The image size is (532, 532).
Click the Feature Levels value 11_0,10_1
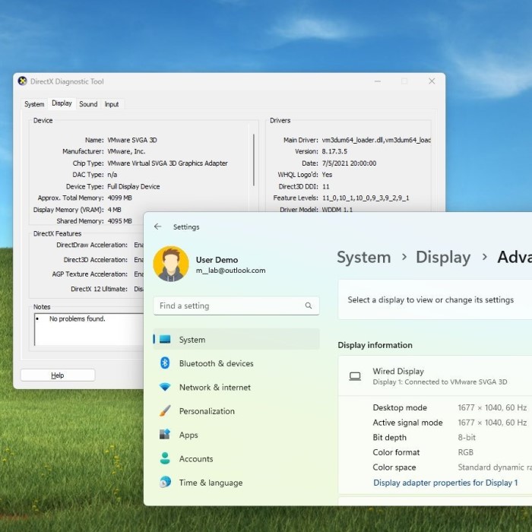point(366,198)
